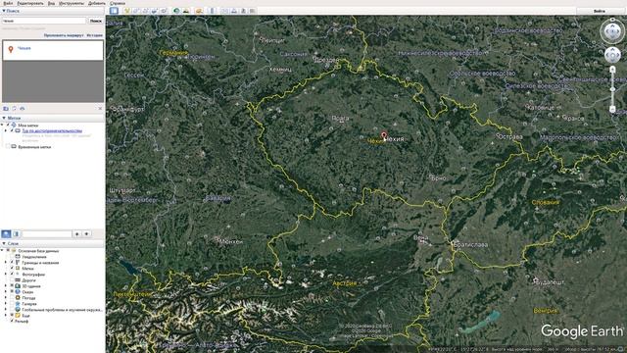The image size is (627, 353).
Task: Toggle the Метки layer checkbox
Action: coord(13,269)
